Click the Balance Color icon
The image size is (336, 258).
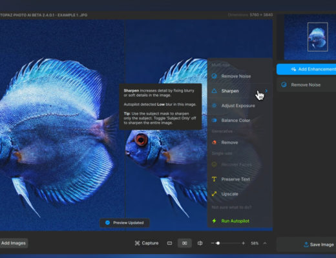click(214, 121)
